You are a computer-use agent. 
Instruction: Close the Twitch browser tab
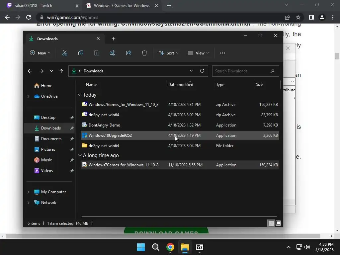pos(77,6)
